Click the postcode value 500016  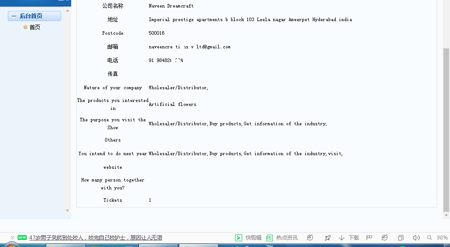[x=156, y=33]
